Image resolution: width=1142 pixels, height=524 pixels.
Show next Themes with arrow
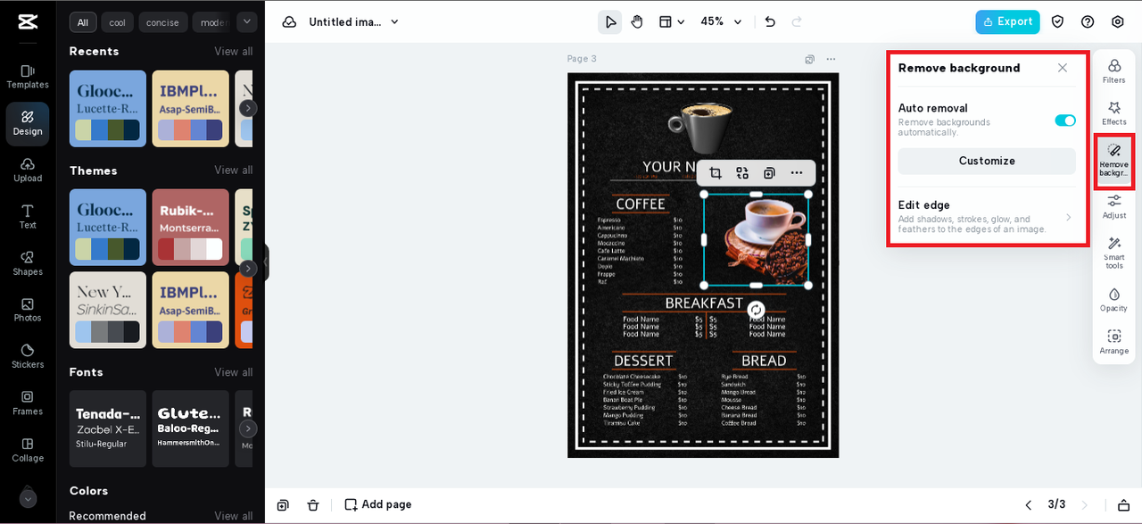(248, 269)
